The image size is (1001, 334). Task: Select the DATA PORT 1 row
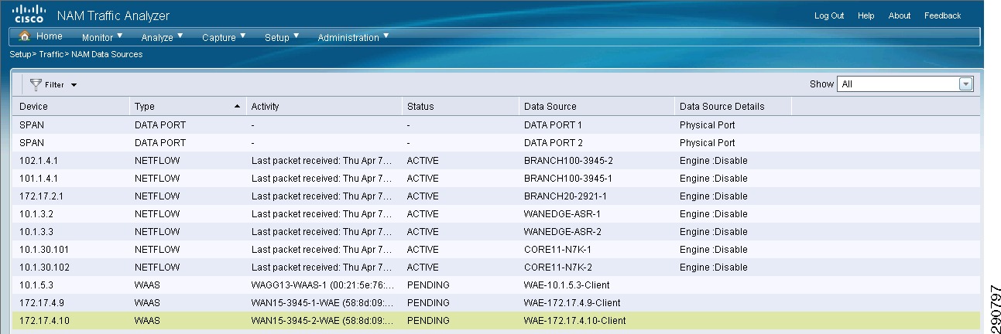(496, 124)
